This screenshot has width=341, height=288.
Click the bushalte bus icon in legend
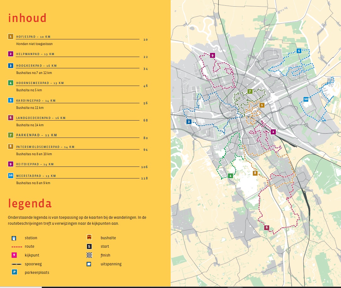tap(89, 238)
